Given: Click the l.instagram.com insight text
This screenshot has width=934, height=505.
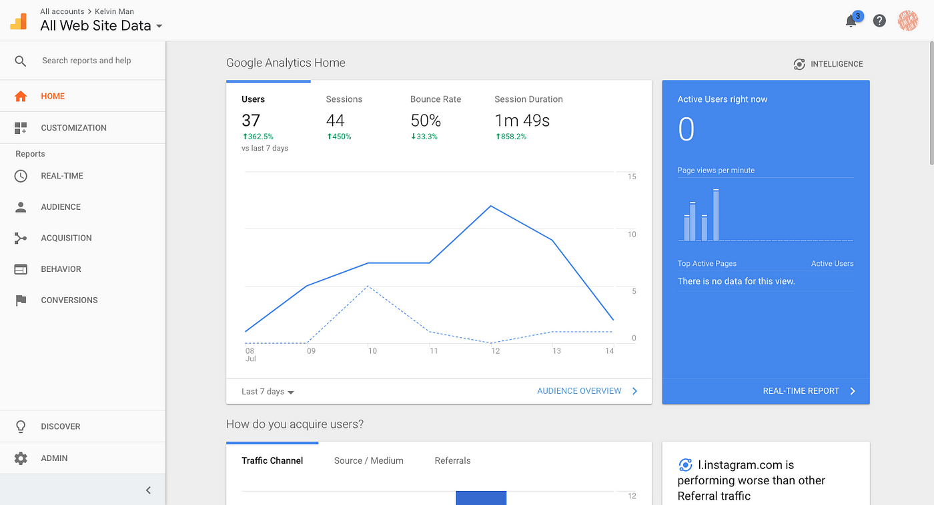Looking at the screenshot, I should pyautogui.click(x=751, y=480).
